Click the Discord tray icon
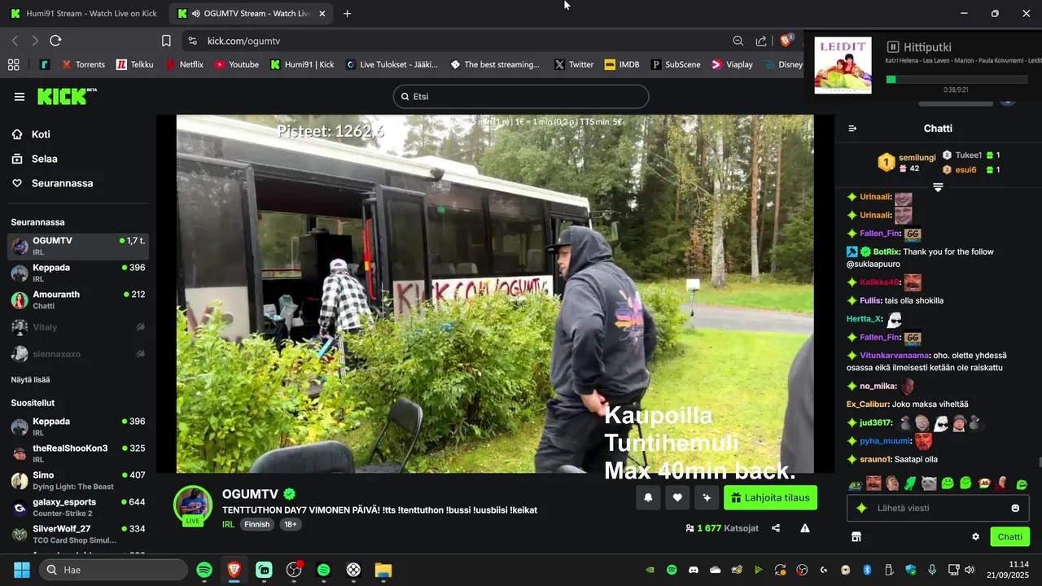This screenshot has height=586, width=1042. (x=694, y=570)
